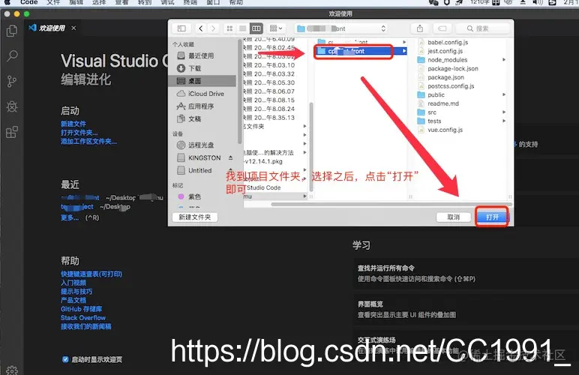Select 应用程序 in the dialog sidebar
The image size is (579, 375).
(x=202, y=106)
